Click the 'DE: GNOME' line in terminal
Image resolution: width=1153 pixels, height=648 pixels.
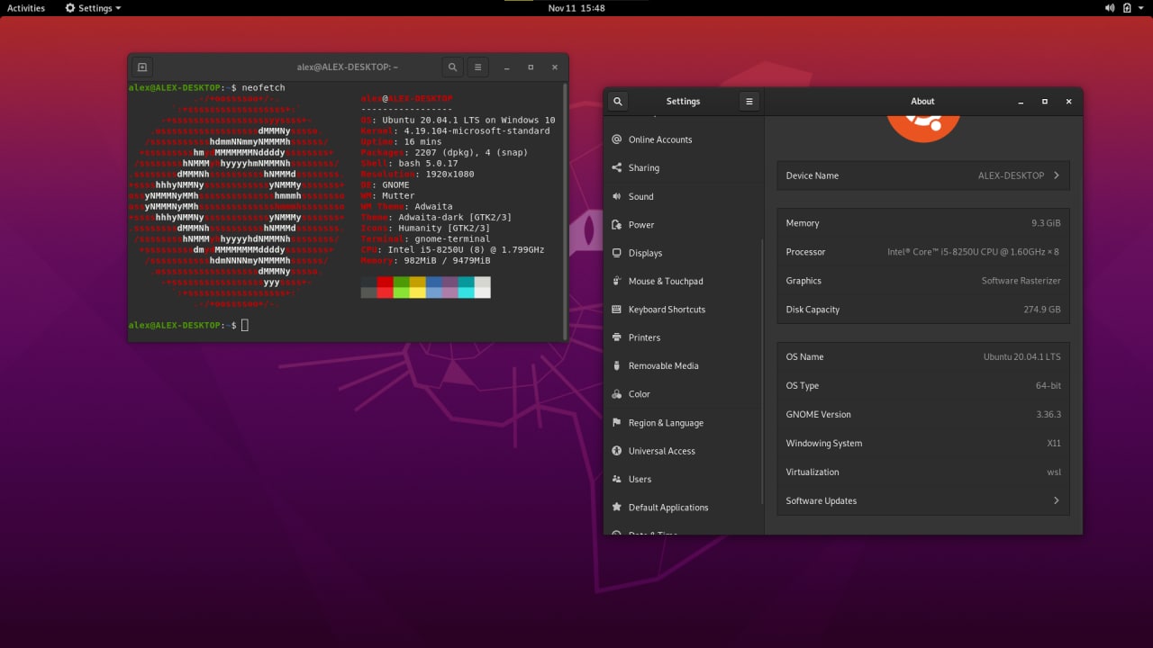[385, 184]
